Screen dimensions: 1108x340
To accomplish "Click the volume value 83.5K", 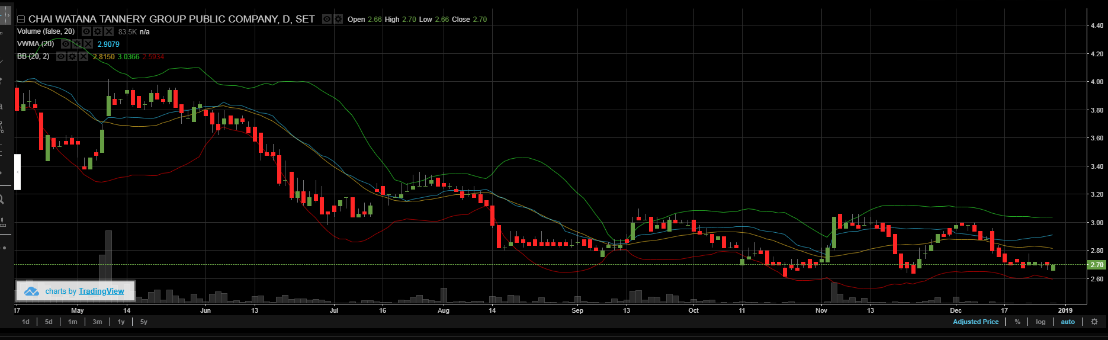I will pos(127,32).
